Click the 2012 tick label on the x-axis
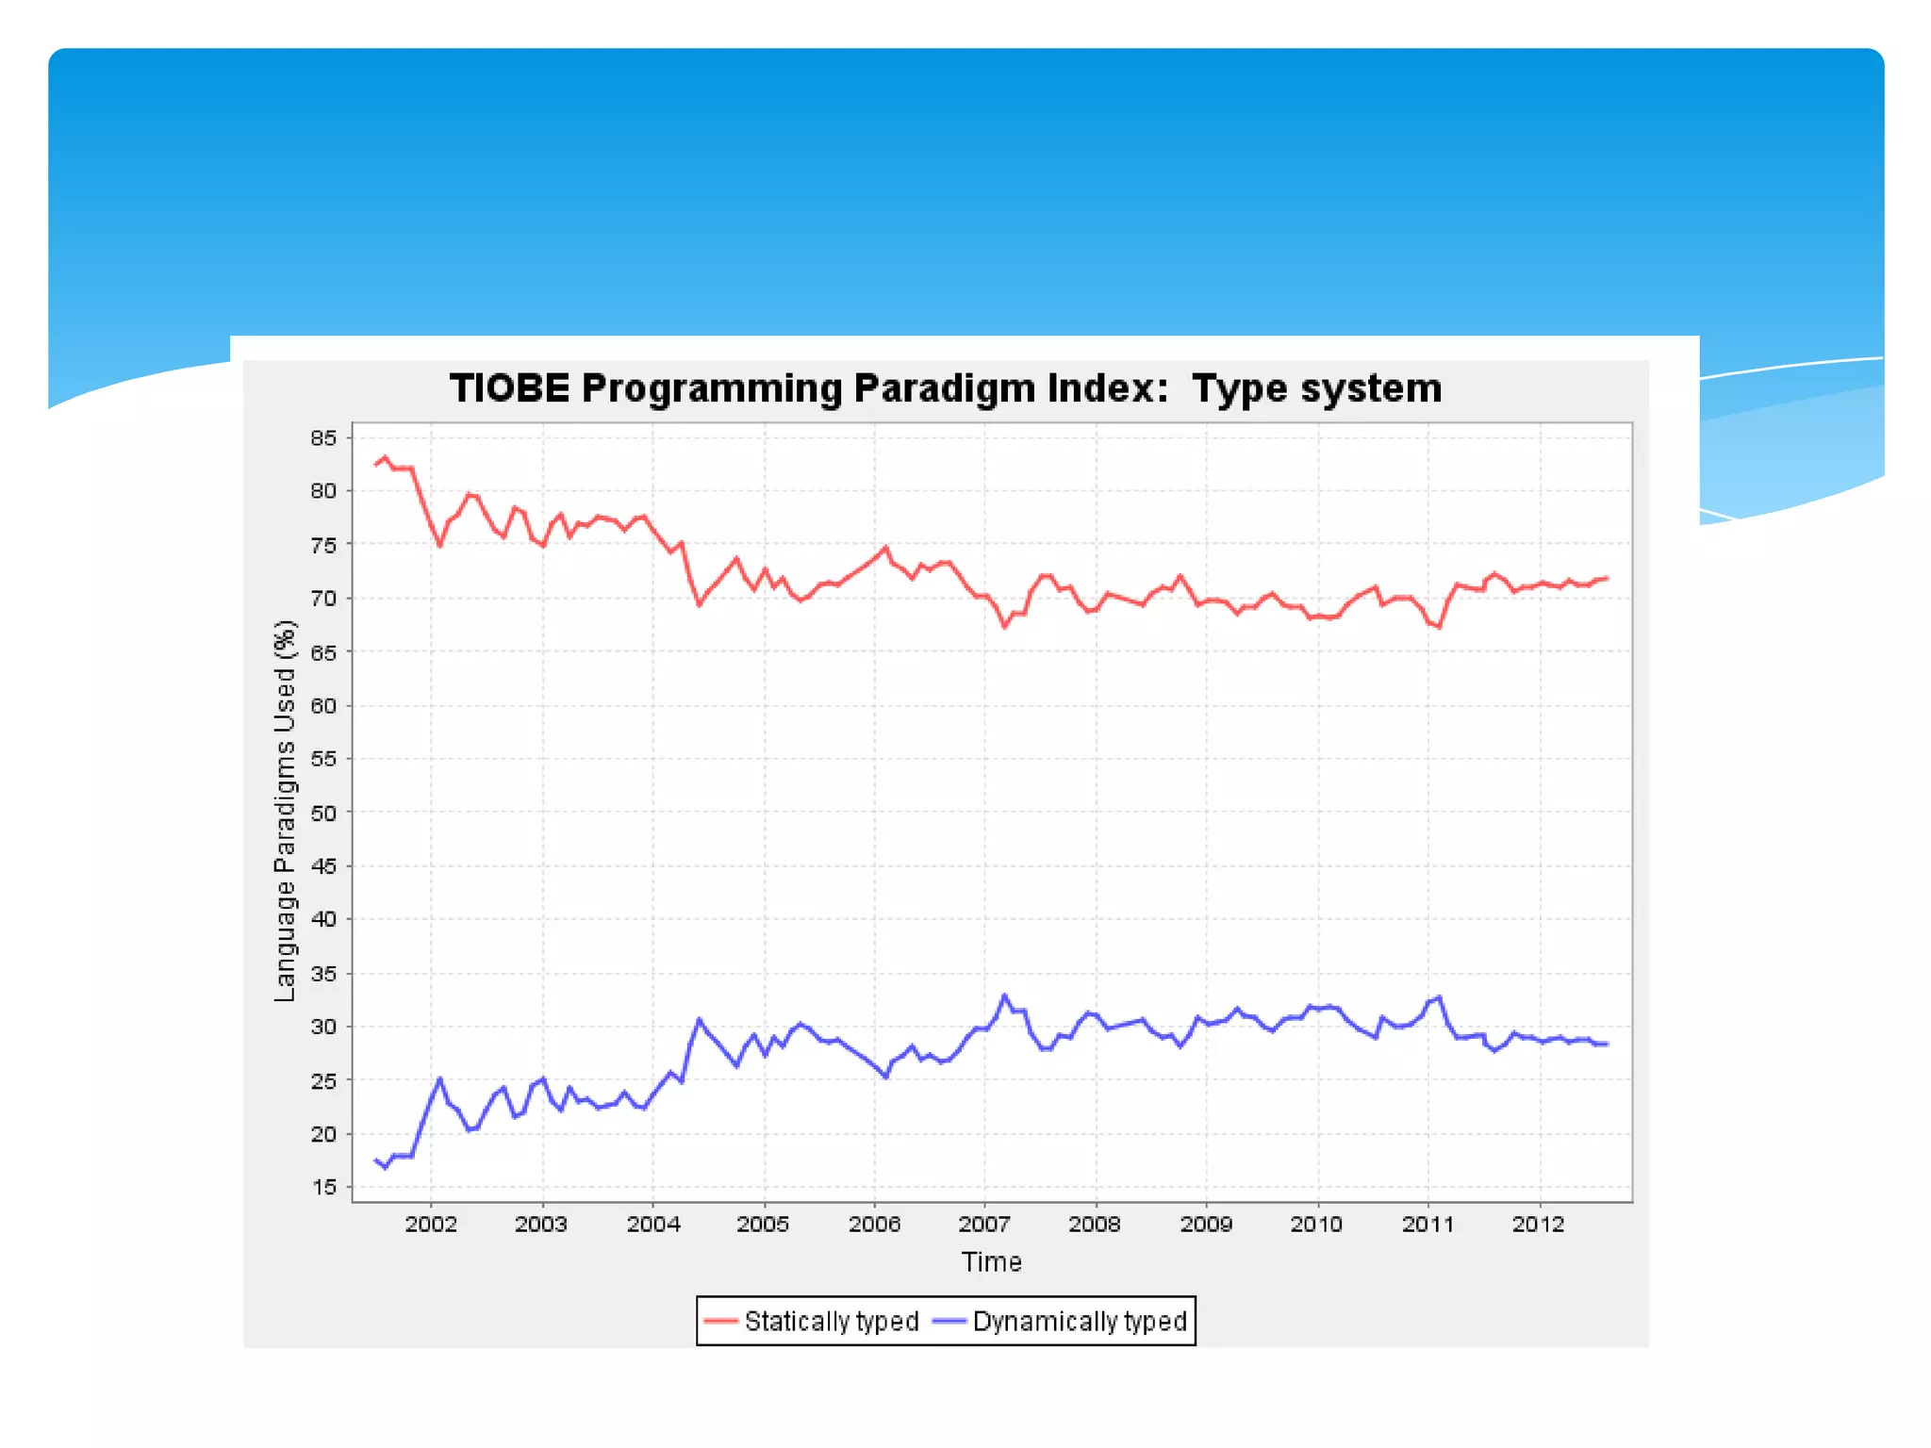Viewport: 1931px width, 1448px height. 1538,1224
